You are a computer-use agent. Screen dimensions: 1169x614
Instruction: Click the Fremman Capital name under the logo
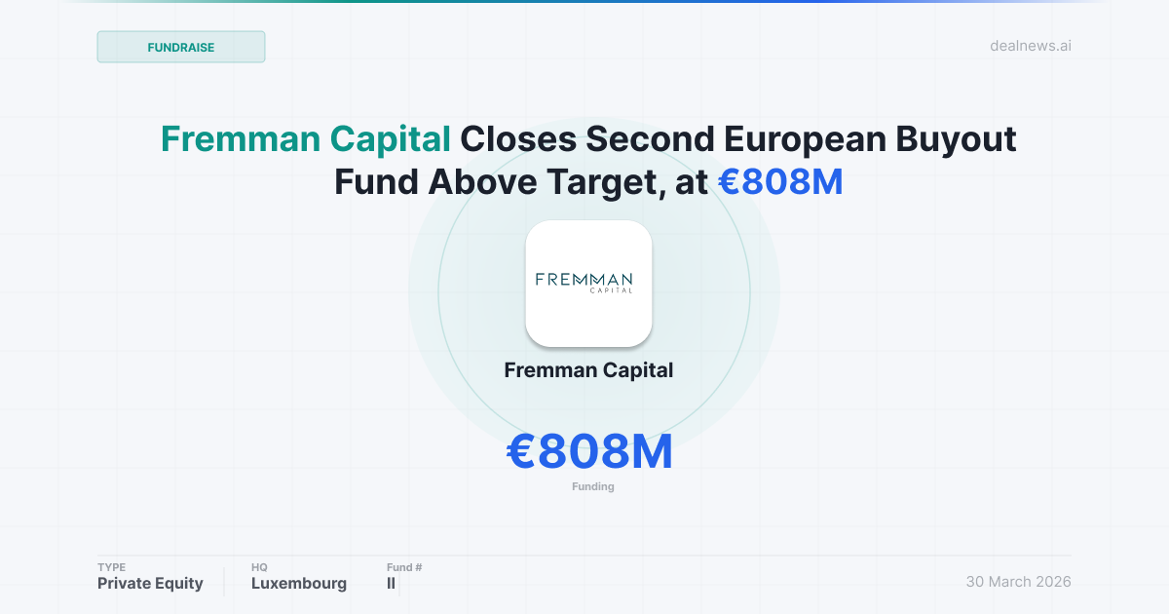pos(588,370)
